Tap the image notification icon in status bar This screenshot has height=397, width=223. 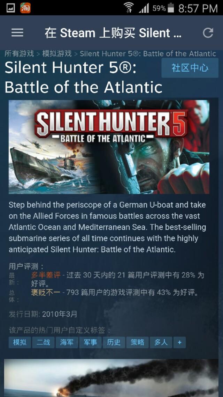pos(11,8)
